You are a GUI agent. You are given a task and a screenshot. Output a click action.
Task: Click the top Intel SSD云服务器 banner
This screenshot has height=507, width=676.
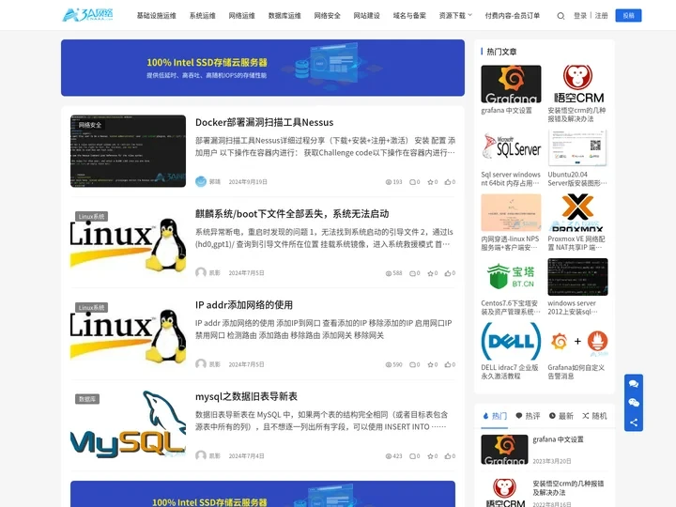[x=263, y=68]
